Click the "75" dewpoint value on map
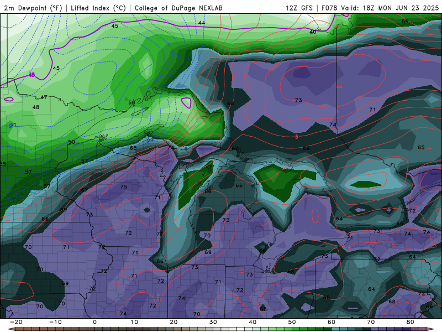The width and height of the screenshot is (442, 332). 124,186
